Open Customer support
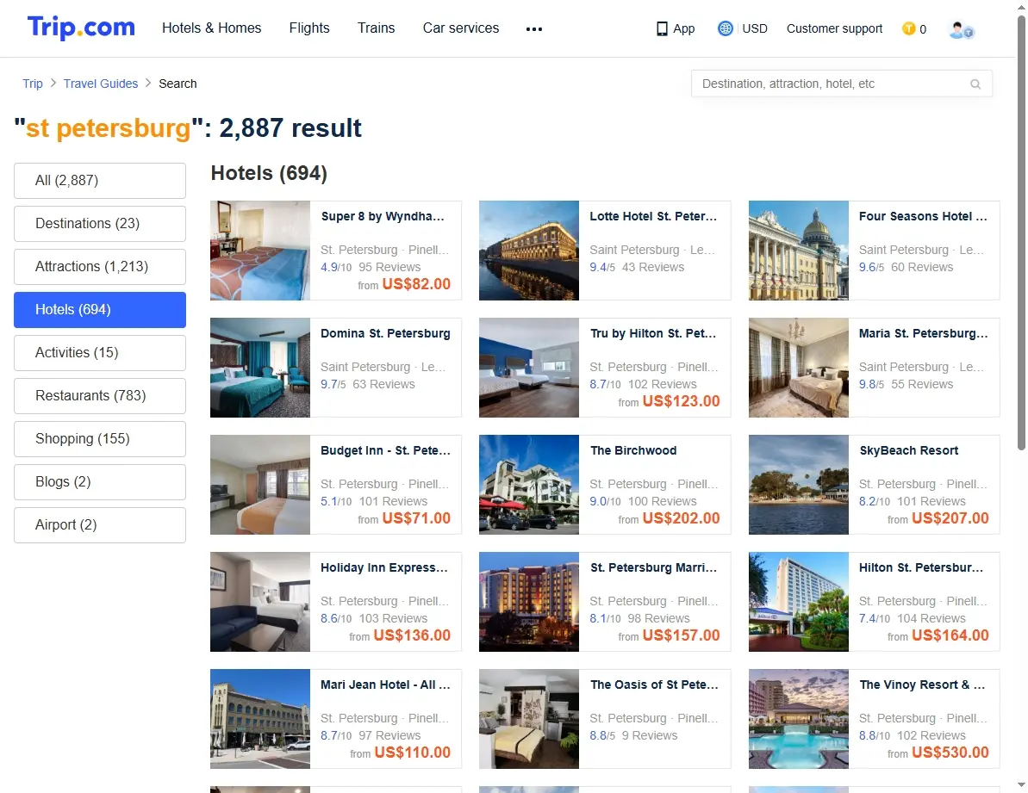Screen dimensions: 1028x793 point(835,28)
